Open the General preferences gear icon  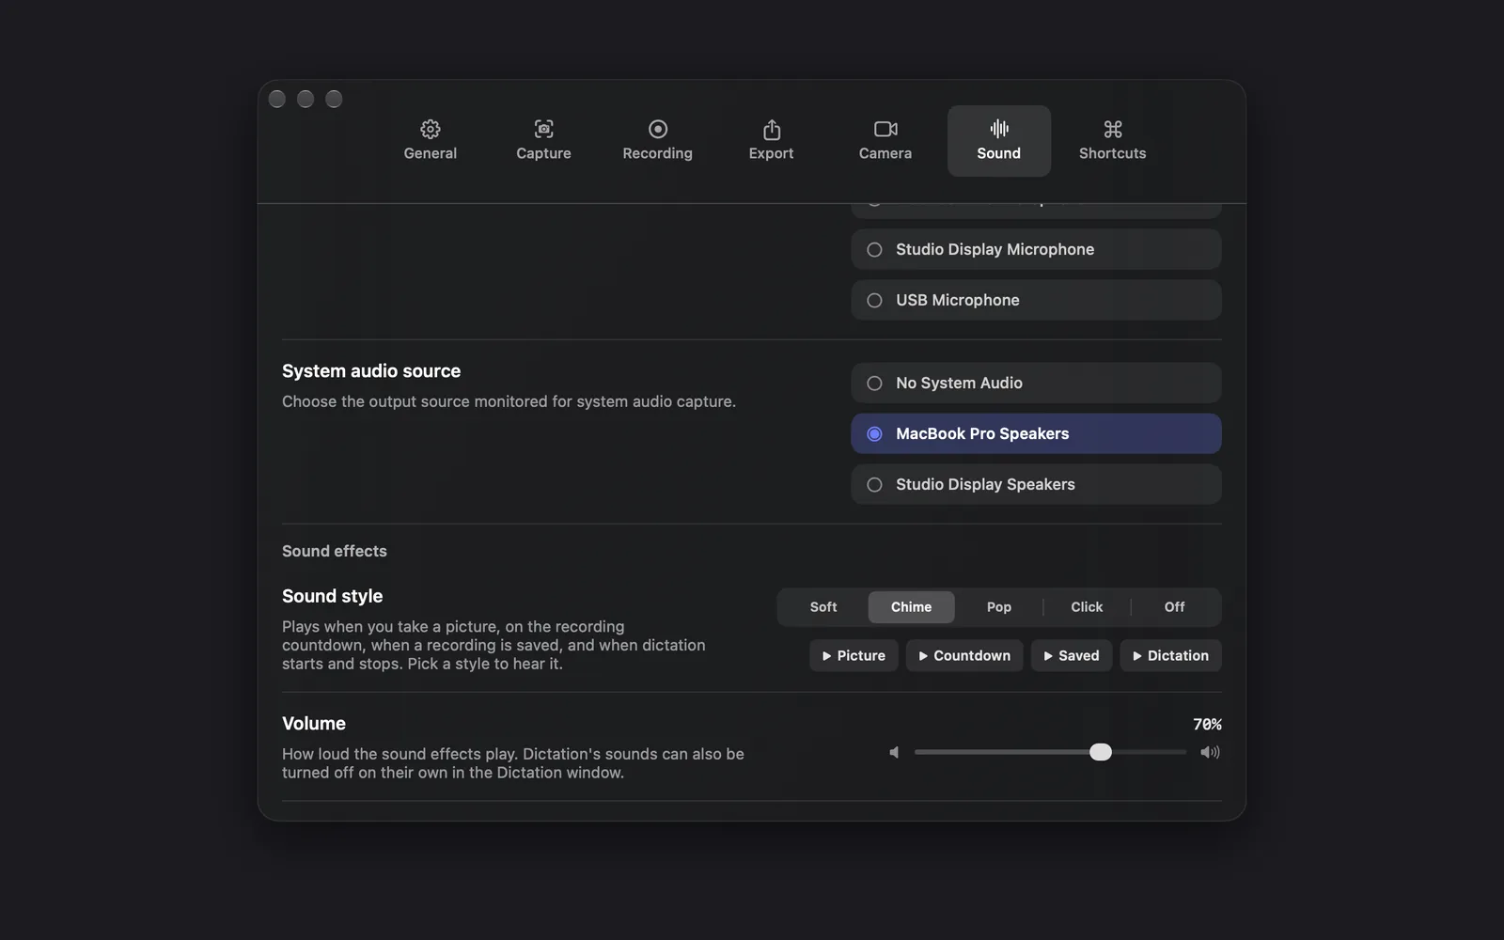(x=431, y=129)
